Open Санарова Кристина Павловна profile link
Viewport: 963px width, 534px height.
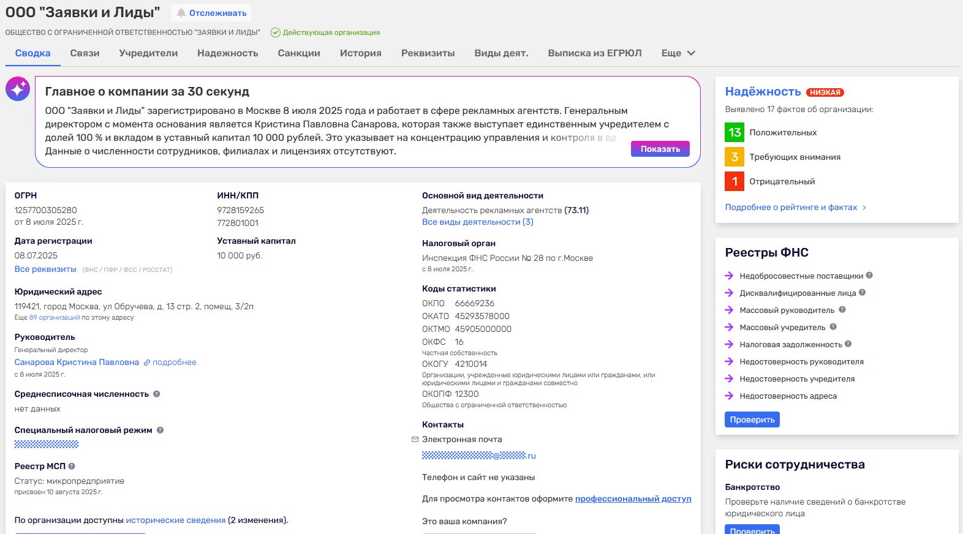[77, 362]
